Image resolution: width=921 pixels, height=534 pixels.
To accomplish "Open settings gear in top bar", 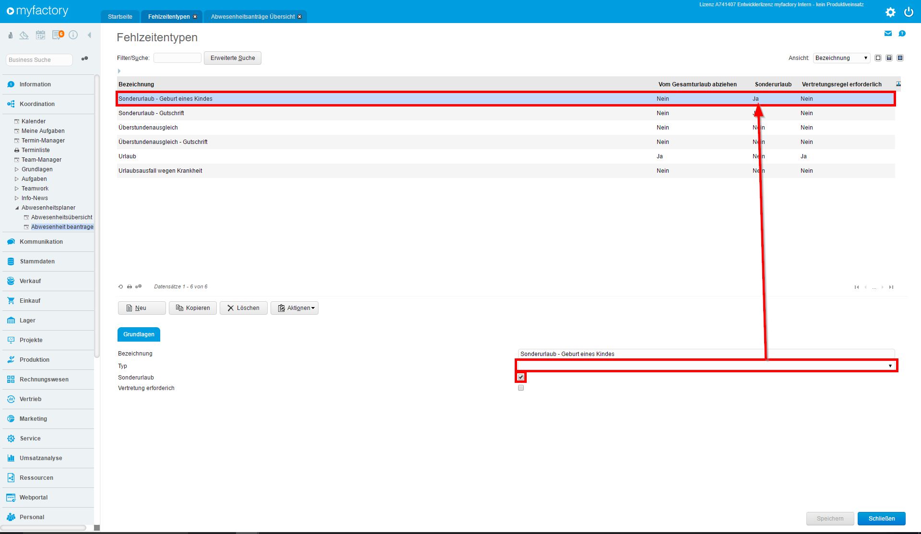I will click(890, 12).
